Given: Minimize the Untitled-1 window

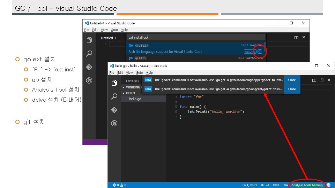Looking at the screenshot, I should (x=280, y=23).
